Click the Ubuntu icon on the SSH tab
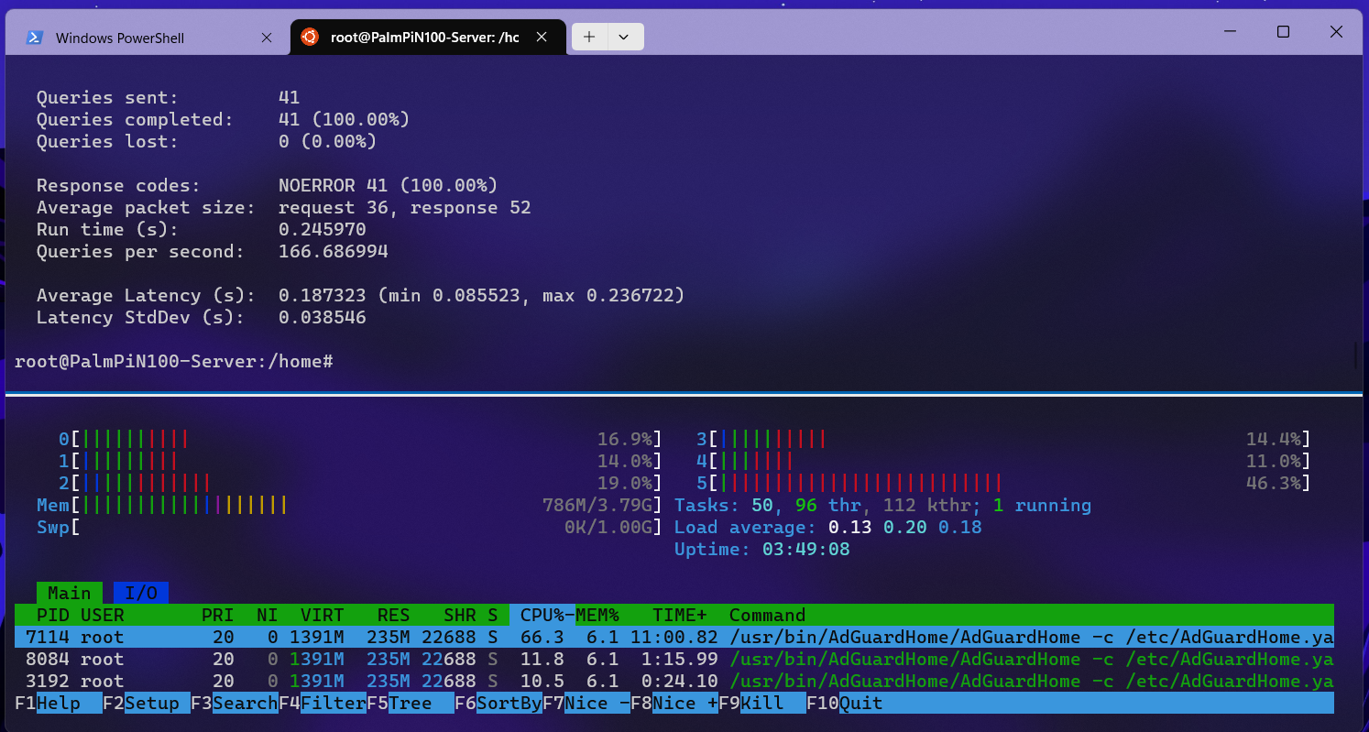Screen dimensions: 1369x732 point(312,37)
